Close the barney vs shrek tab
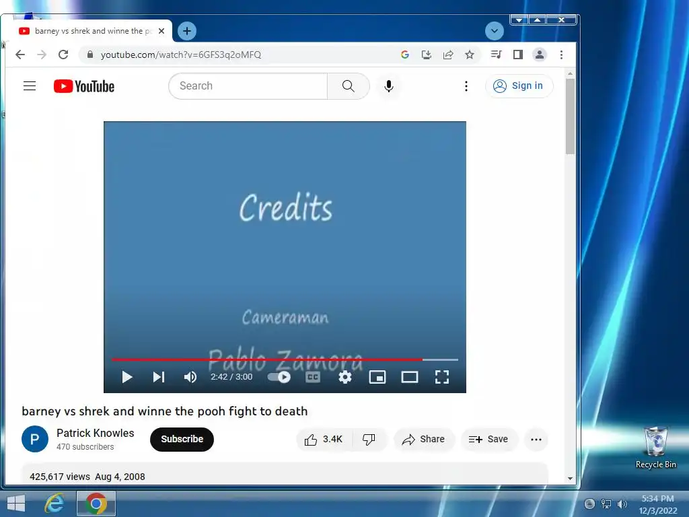 161,31
